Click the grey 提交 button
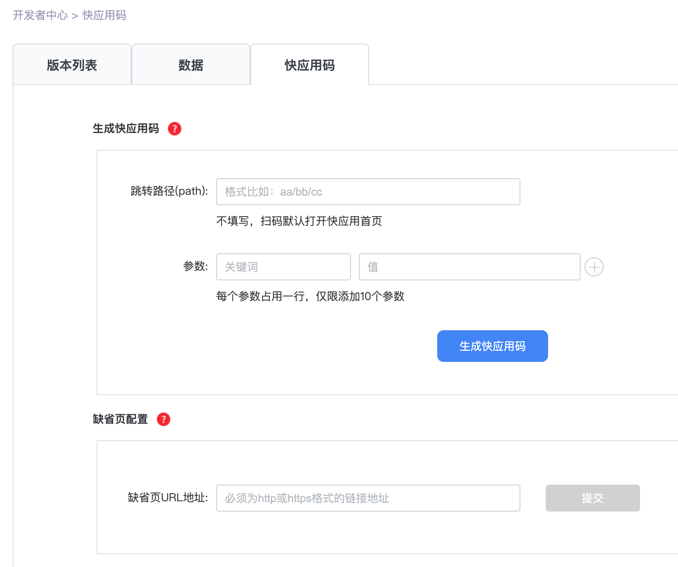 point(592,498)
